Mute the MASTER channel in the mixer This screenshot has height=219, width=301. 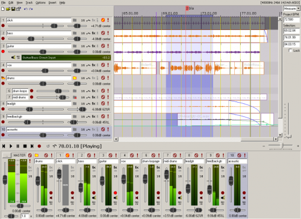pos(30,155)
